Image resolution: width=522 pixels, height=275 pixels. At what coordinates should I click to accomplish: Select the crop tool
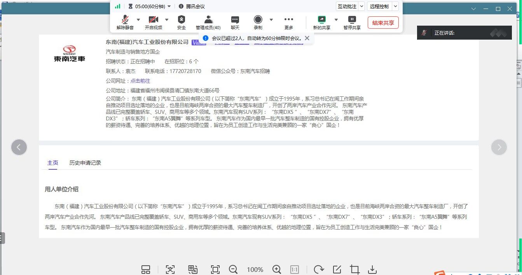point(354,270)
